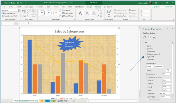Select the chart title Sales by Salesperson
This screenshot has width=176, height=103.
coord(69,31)
